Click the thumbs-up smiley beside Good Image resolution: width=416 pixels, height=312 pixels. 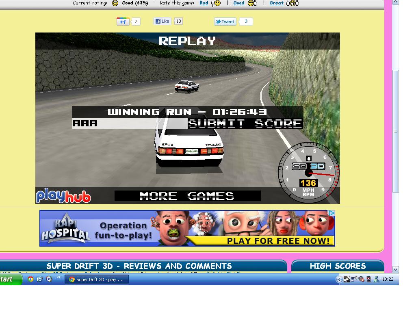point(252,3)
